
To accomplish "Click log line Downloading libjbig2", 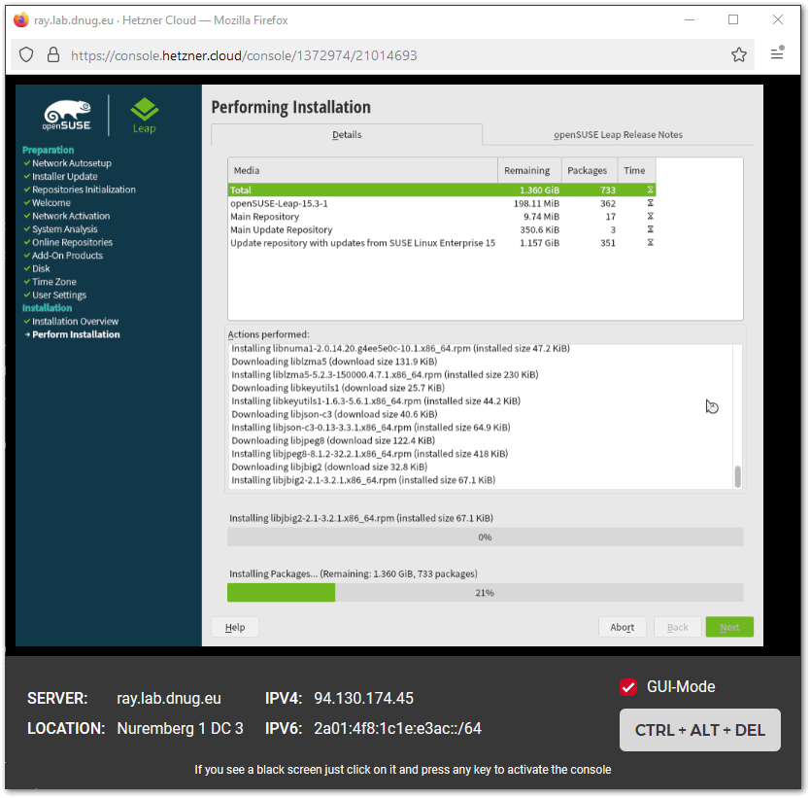I will 329,467.
